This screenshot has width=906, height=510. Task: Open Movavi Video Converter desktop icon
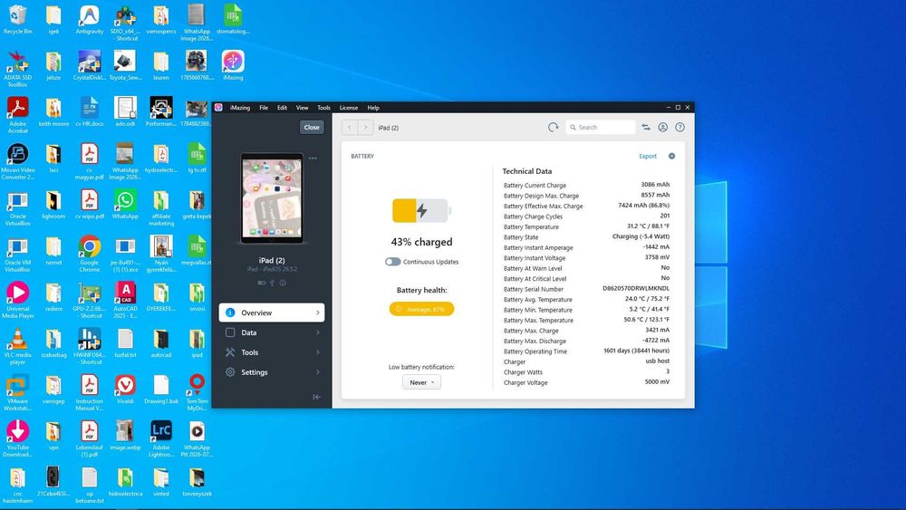tap(18, 161)
